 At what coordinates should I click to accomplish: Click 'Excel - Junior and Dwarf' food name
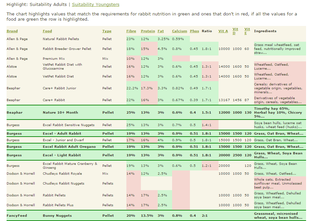[x=63, y=140]
